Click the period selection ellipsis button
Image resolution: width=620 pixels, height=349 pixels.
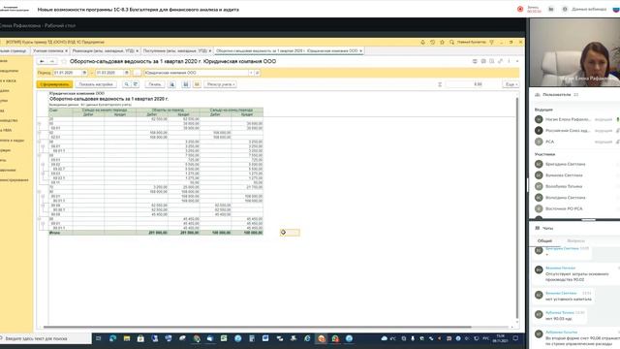tap(137, 73)
